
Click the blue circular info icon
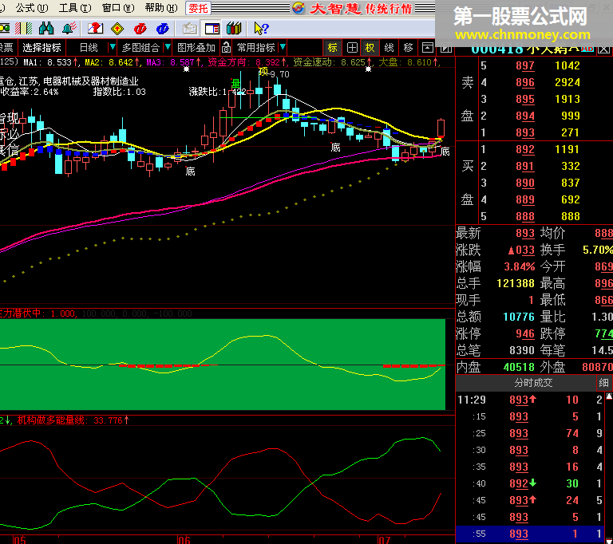[162, 28]
